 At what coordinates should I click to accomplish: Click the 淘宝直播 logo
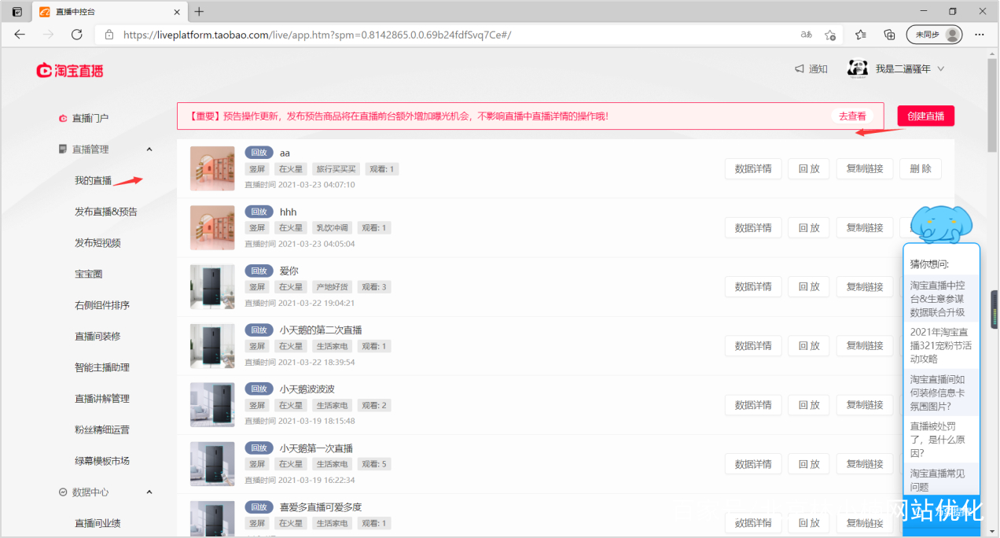pyautogui.click(x=69, y=69)
